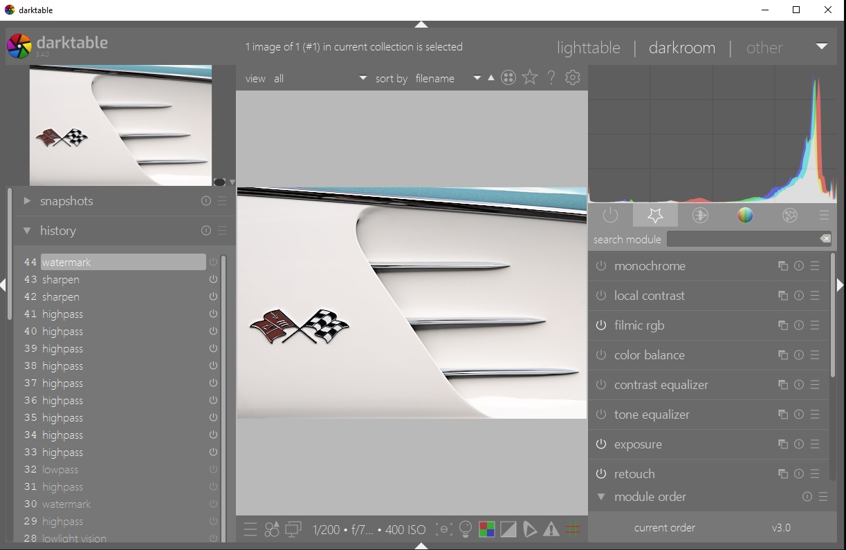This screenshot has width=846, height=550.
Task: Open the quick presets hamburger icon
Action: click(250, 530)
